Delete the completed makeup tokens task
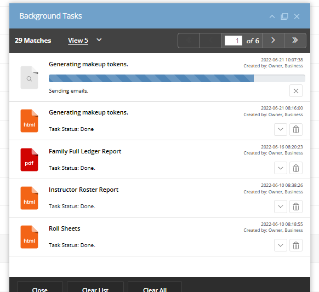The image size is (319, 292). coord(296,129)
